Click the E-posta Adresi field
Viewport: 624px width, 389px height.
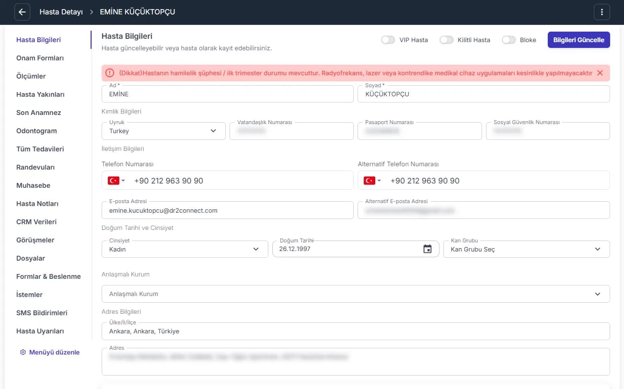point(228,210)
